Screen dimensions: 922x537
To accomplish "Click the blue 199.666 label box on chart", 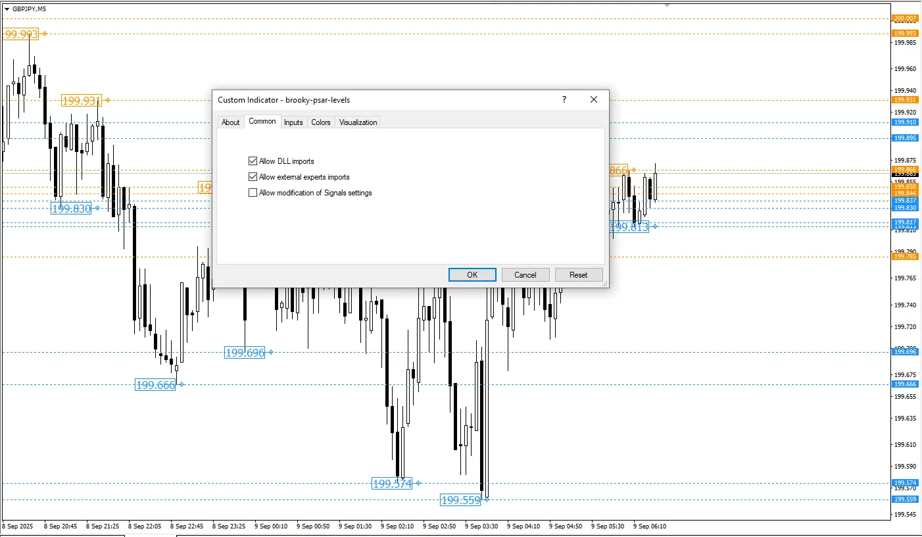I will pos(155,385).
